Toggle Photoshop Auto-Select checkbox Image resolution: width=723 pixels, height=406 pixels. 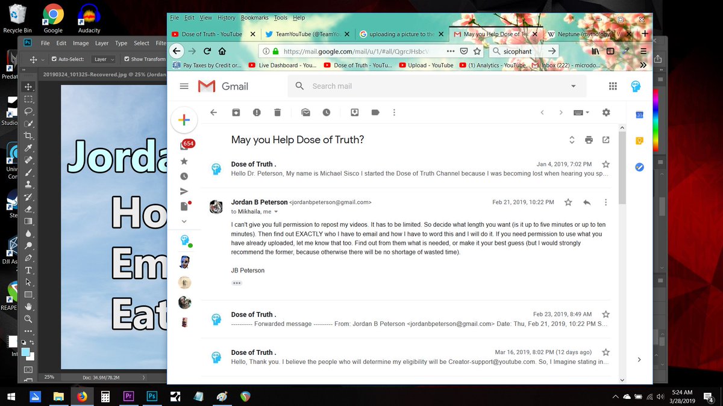click(x=54, y=60)
